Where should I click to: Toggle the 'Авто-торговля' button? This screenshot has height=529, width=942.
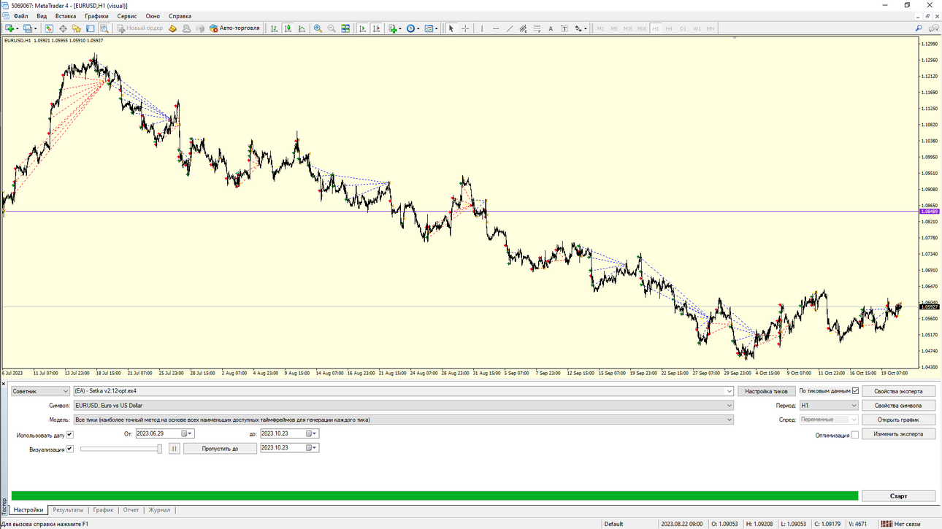235,28
